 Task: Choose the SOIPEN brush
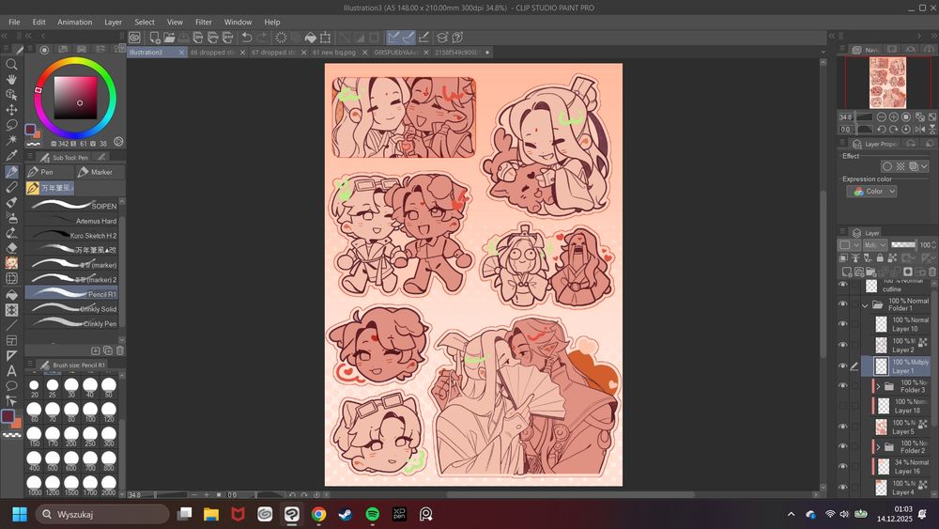(72, 206)
